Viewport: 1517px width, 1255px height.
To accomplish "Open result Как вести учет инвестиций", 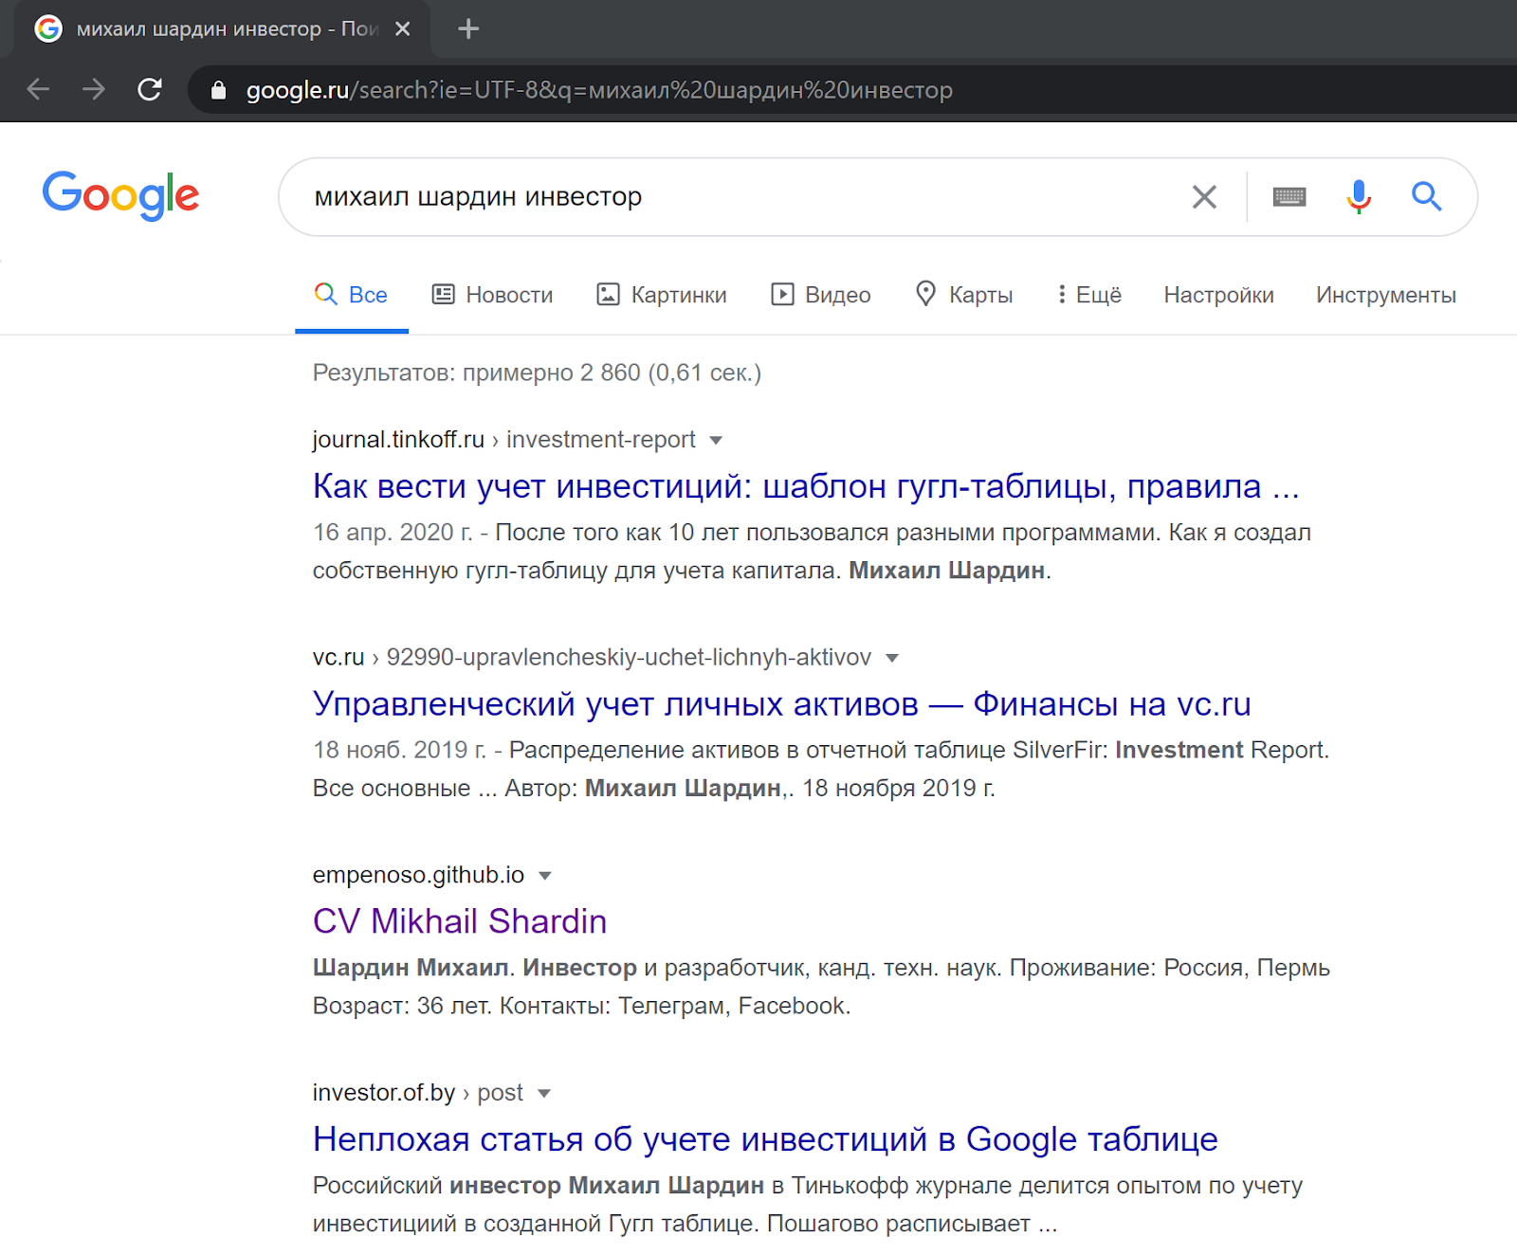I will pos(806,485).
